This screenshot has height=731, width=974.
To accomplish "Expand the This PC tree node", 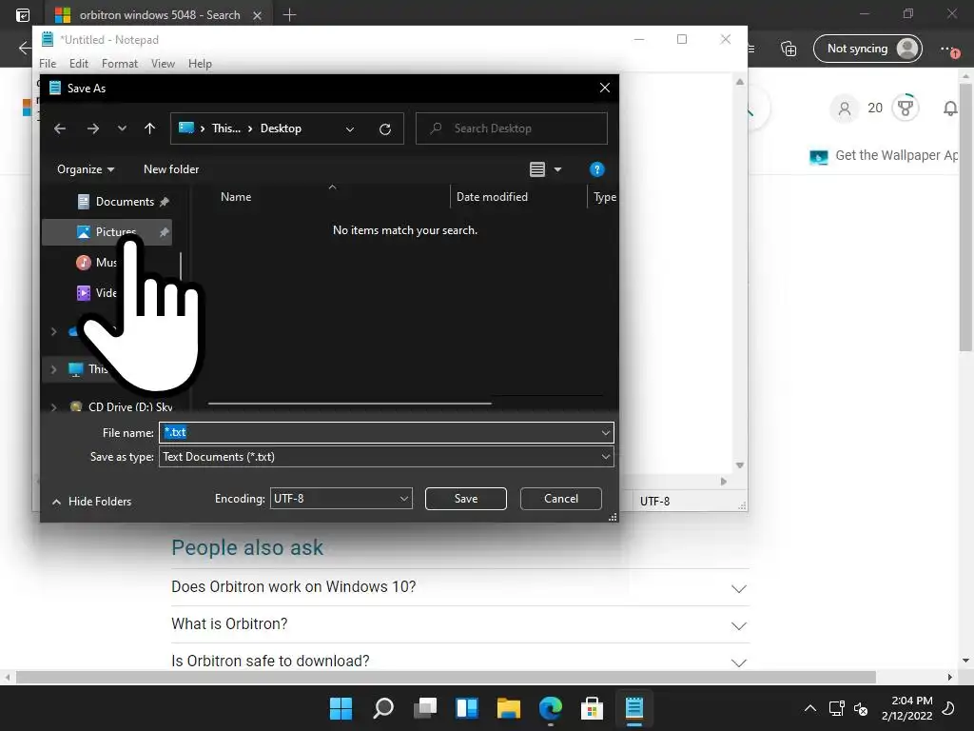I will (53, 369).
